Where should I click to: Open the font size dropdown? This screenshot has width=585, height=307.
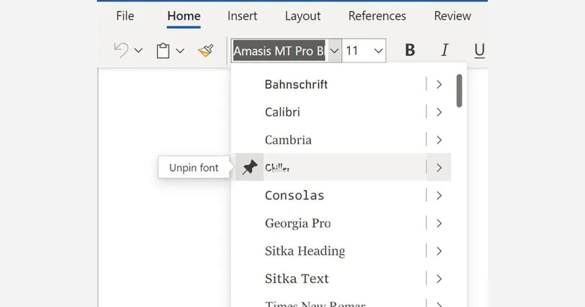click(x=379, y=50)
